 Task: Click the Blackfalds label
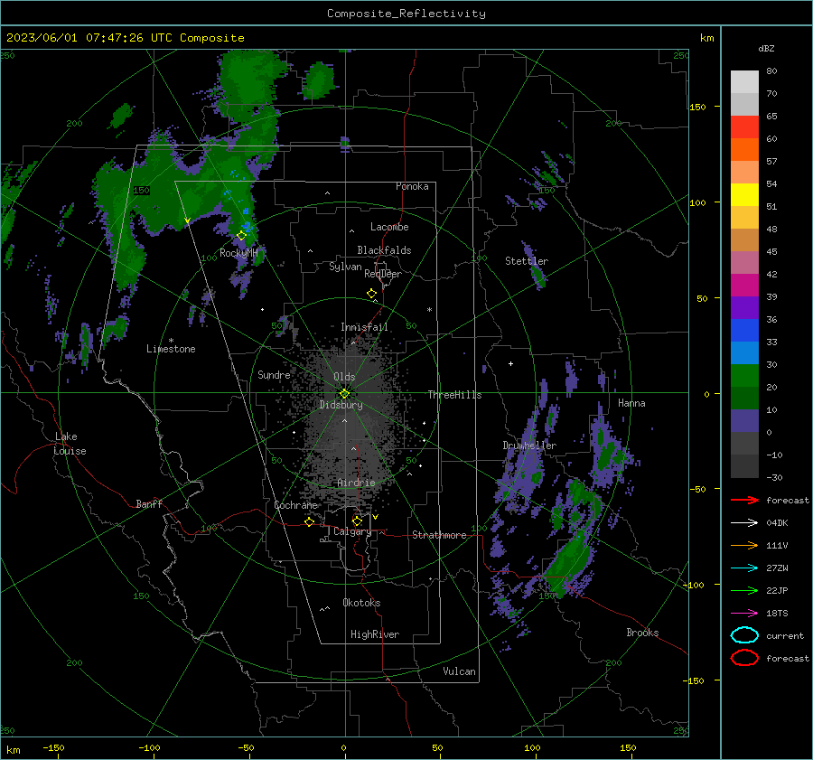coord(384,250)
